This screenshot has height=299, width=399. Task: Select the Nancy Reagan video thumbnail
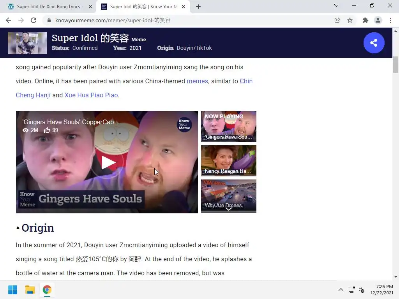coord(228,161)
